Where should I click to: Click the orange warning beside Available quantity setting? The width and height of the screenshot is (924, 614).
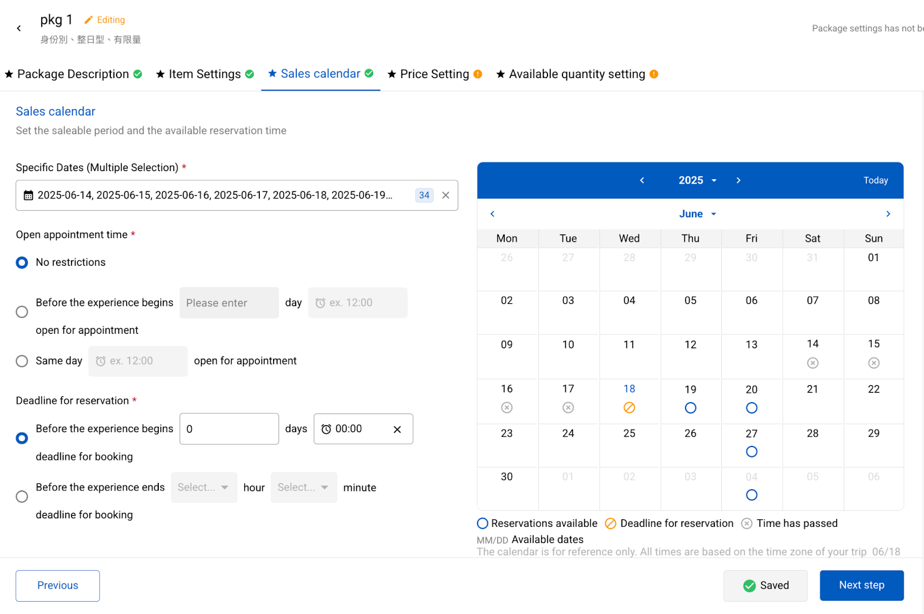click(x=654, y=74)
